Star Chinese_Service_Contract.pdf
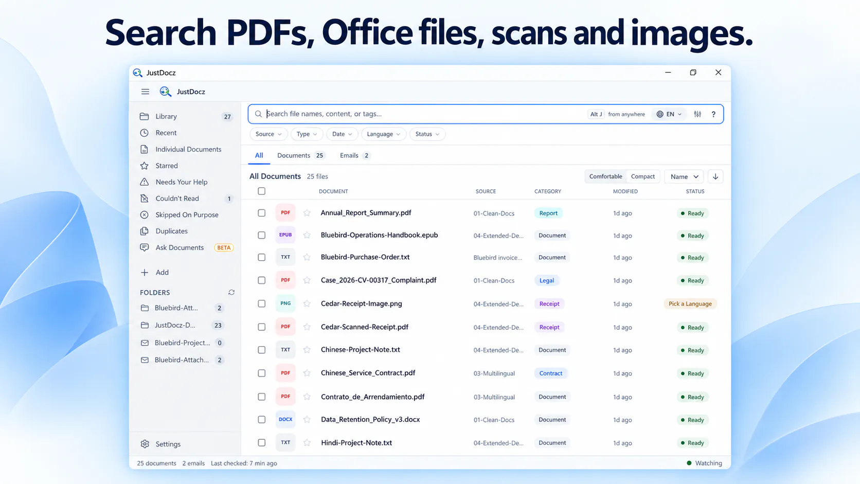 (x=307, y=373)
